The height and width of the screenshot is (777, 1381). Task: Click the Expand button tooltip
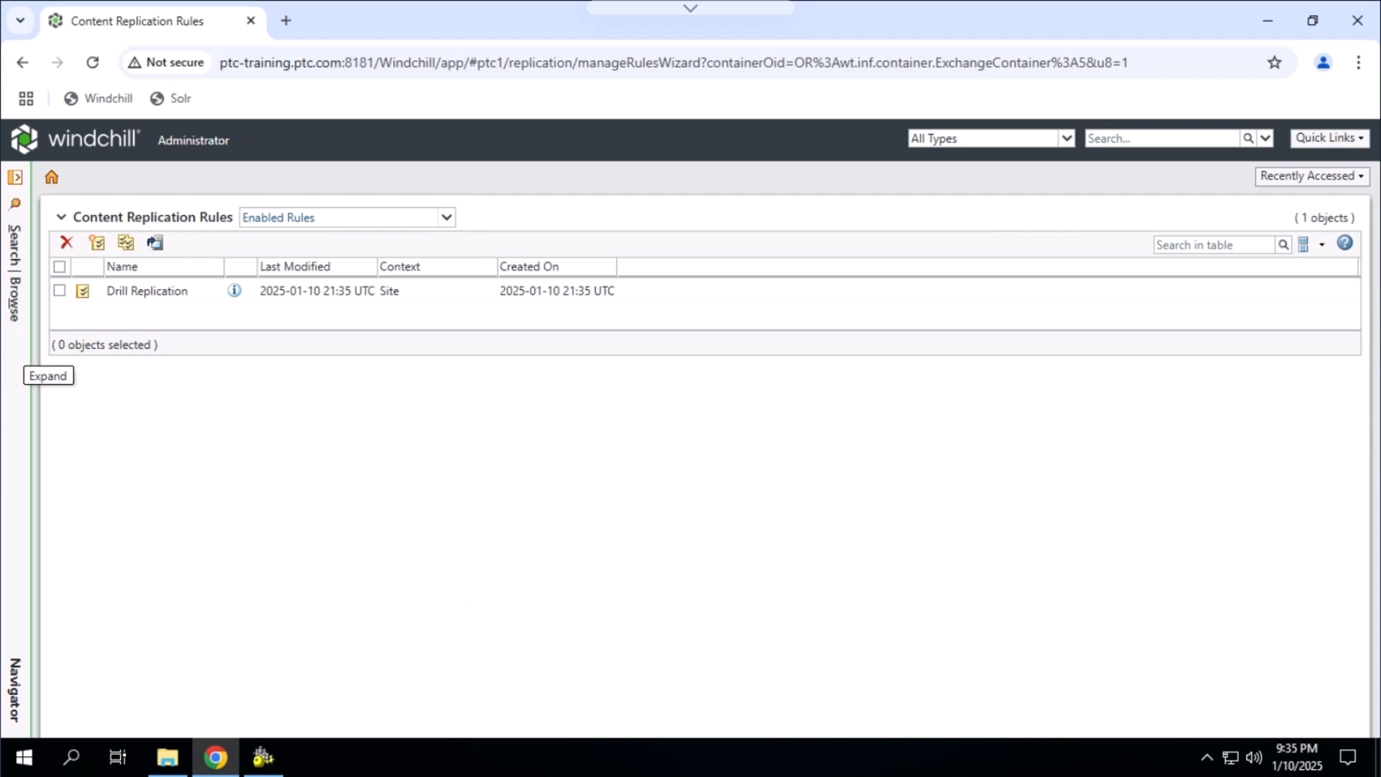point(47,375)
